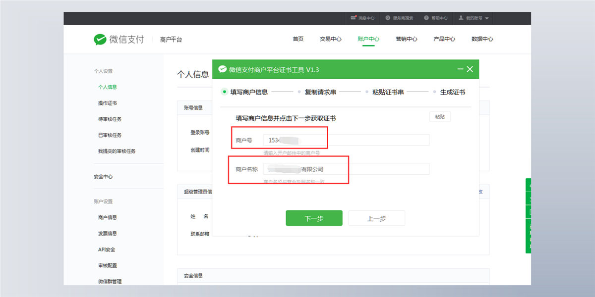Open 数据中心 navigation tab
The width and height of the screenshot is (595, 297).
pos(482,39)
